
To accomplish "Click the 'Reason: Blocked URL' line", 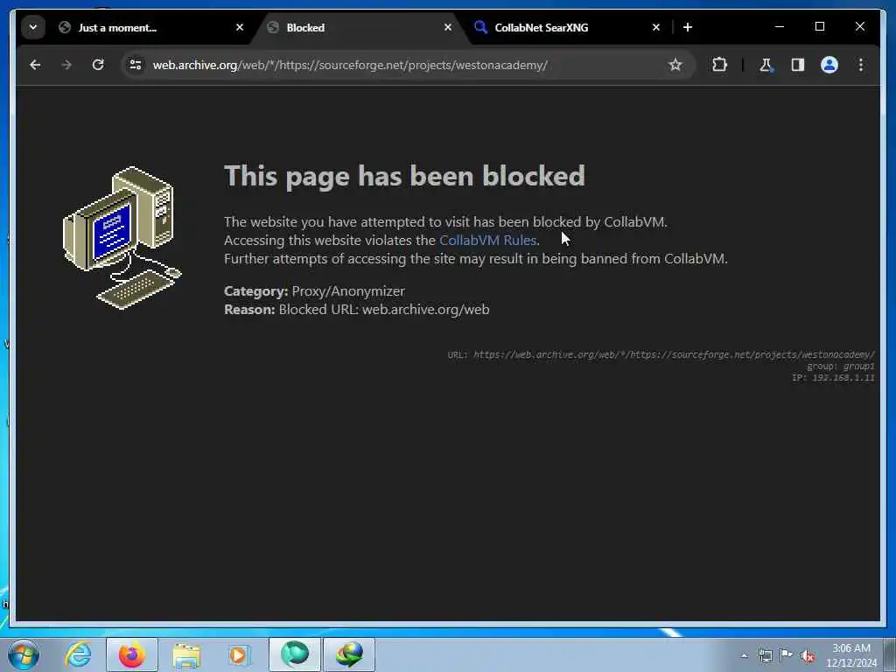I will click(x=357, y=310).
